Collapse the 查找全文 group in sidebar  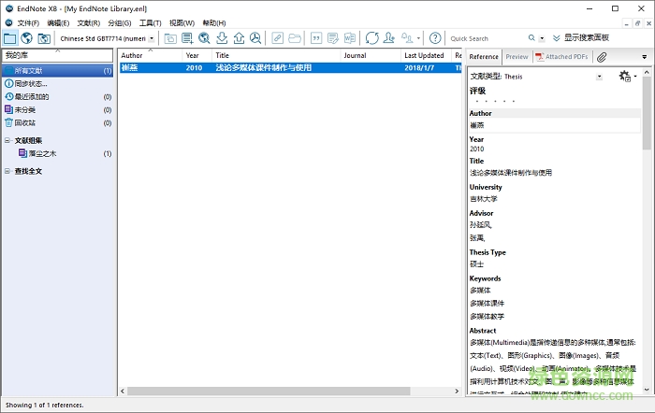click(x=7, y=171)
